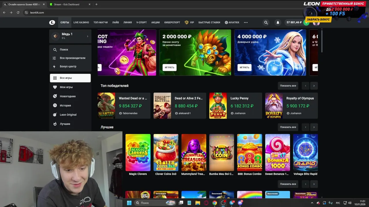Click the 57 881,46 ₽ balance
Screen dimensions: 369x207
point(294,22)
